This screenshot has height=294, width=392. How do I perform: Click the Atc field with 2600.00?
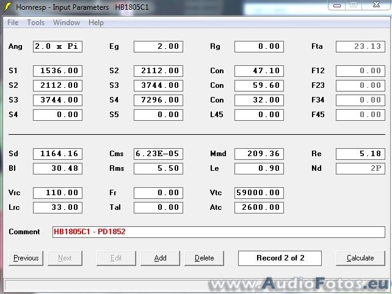tap(259, 207)
